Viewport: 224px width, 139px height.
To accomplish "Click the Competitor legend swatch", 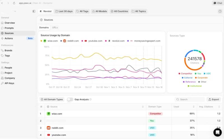I will [179, 74].
